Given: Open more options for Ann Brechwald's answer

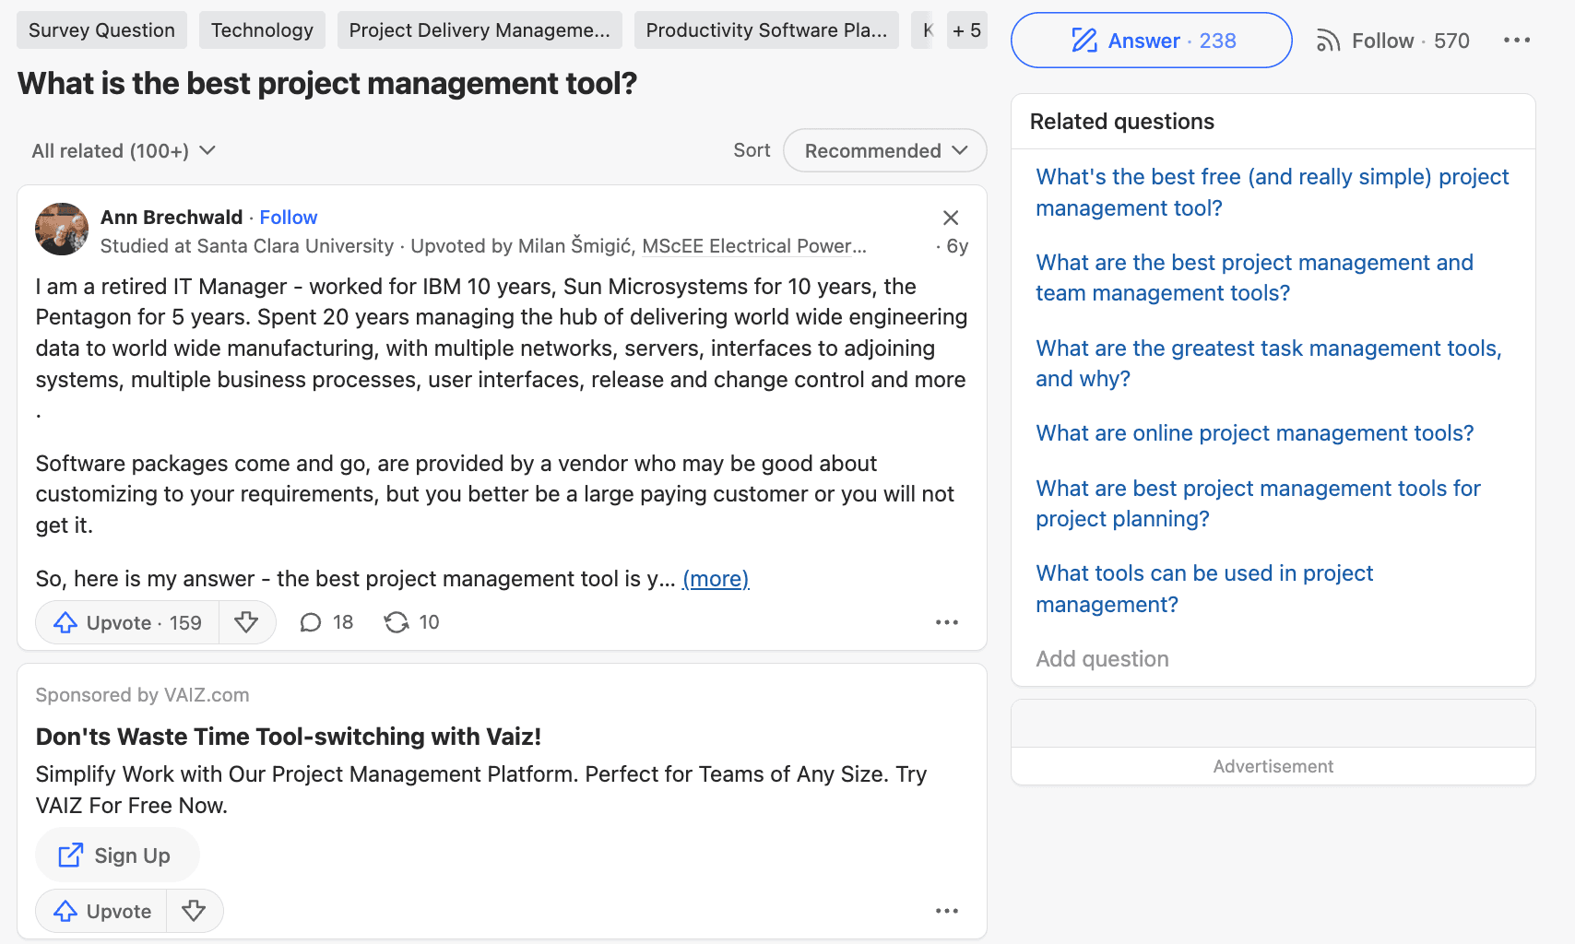Looking at the screenshot, I should 946,622.
